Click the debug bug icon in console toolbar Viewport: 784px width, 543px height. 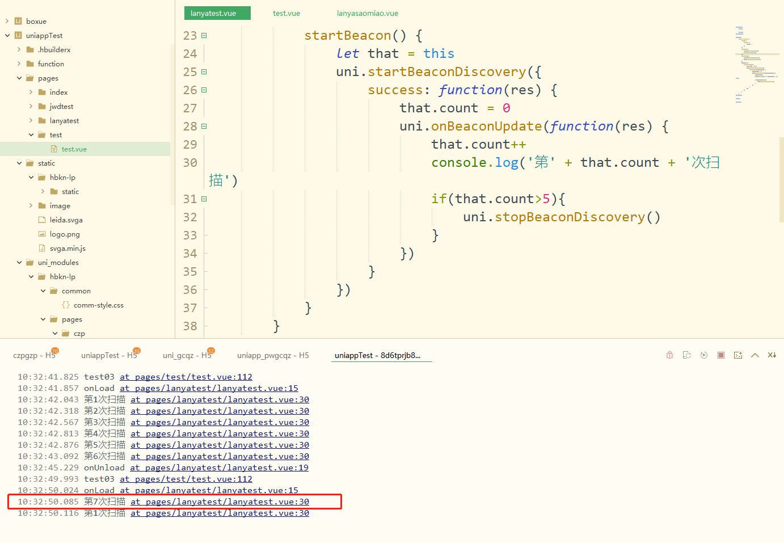pos(669,355)
